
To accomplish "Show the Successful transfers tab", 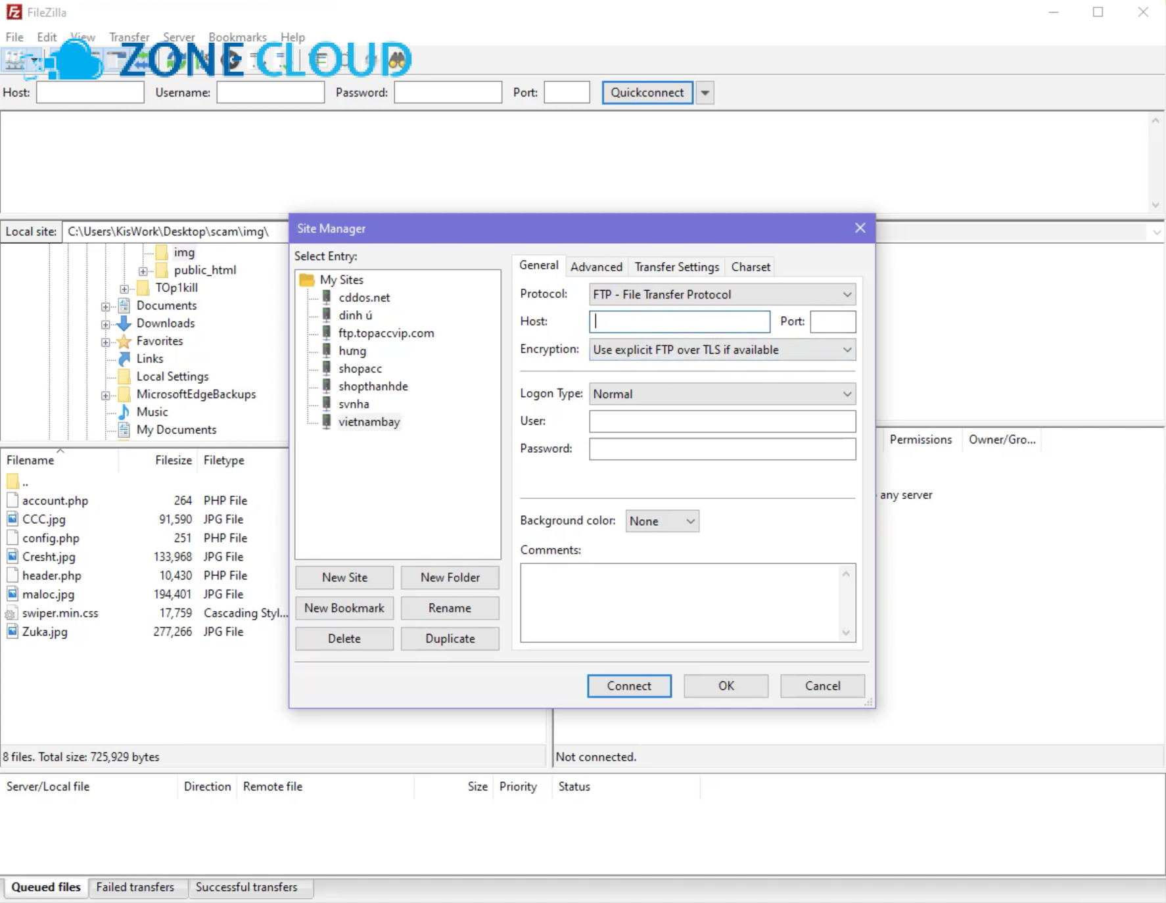I will (x=246, y=887).
